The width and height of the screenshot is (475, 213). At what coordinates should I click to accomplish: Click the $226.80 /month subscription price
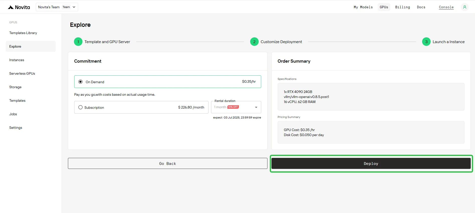pyautogui.click(x=191, y=107)
